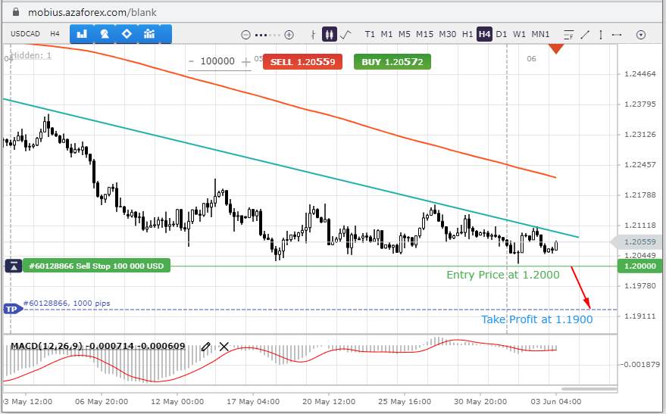Zoom in the chart with plus circle
The image size is (666, 414).
pos(289,35)
